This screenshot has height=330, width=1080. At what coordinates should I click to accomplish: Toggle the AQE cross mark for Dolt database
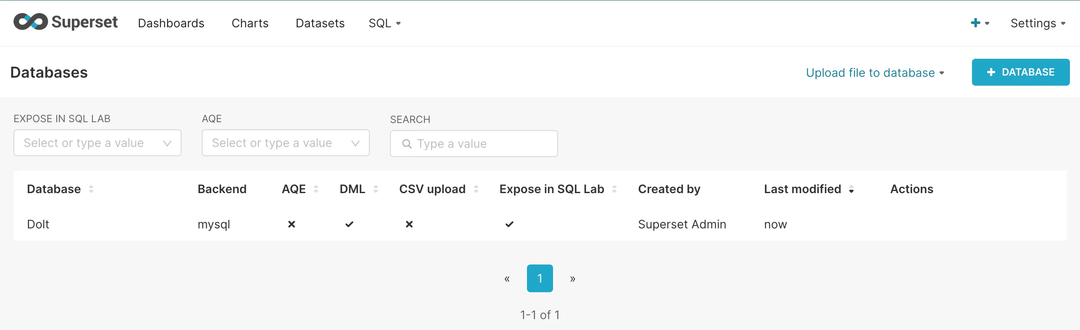292,224
